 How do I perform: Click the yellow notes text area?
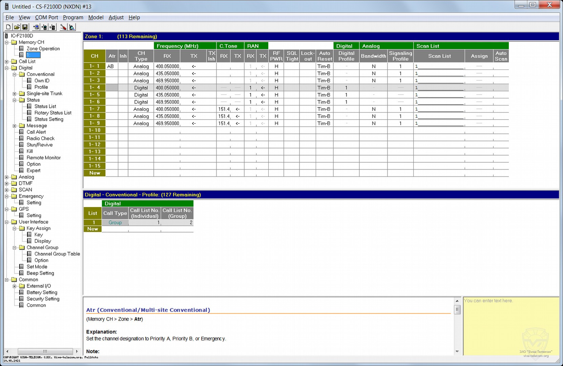[511, 325]
